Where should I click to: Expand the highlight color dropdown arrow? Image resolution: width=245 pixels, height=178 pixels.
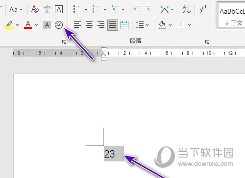(x=17, y=25)
